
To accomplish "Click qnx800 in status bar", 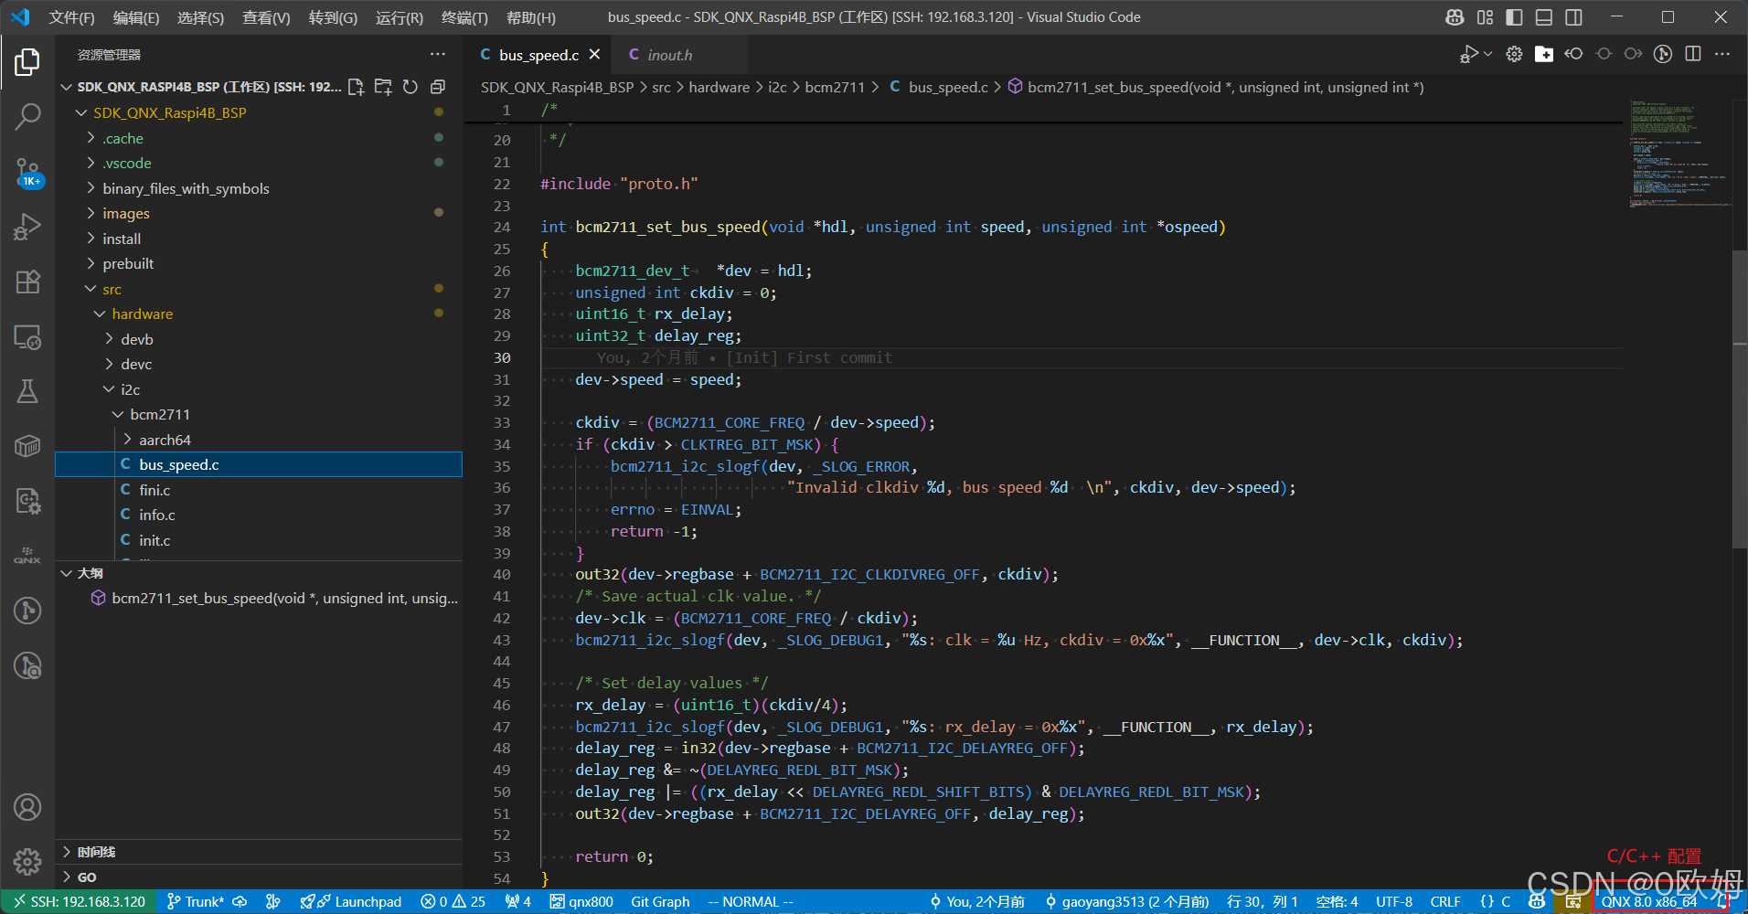I will click(581, 901).
